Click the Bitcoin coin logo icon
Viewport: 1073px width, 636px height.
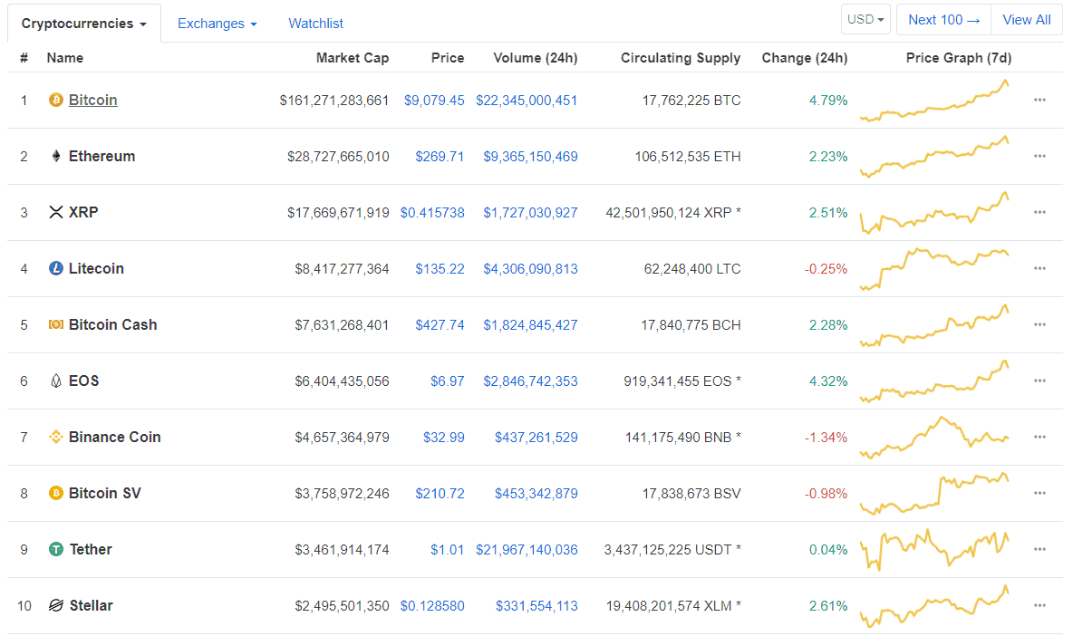55,101
